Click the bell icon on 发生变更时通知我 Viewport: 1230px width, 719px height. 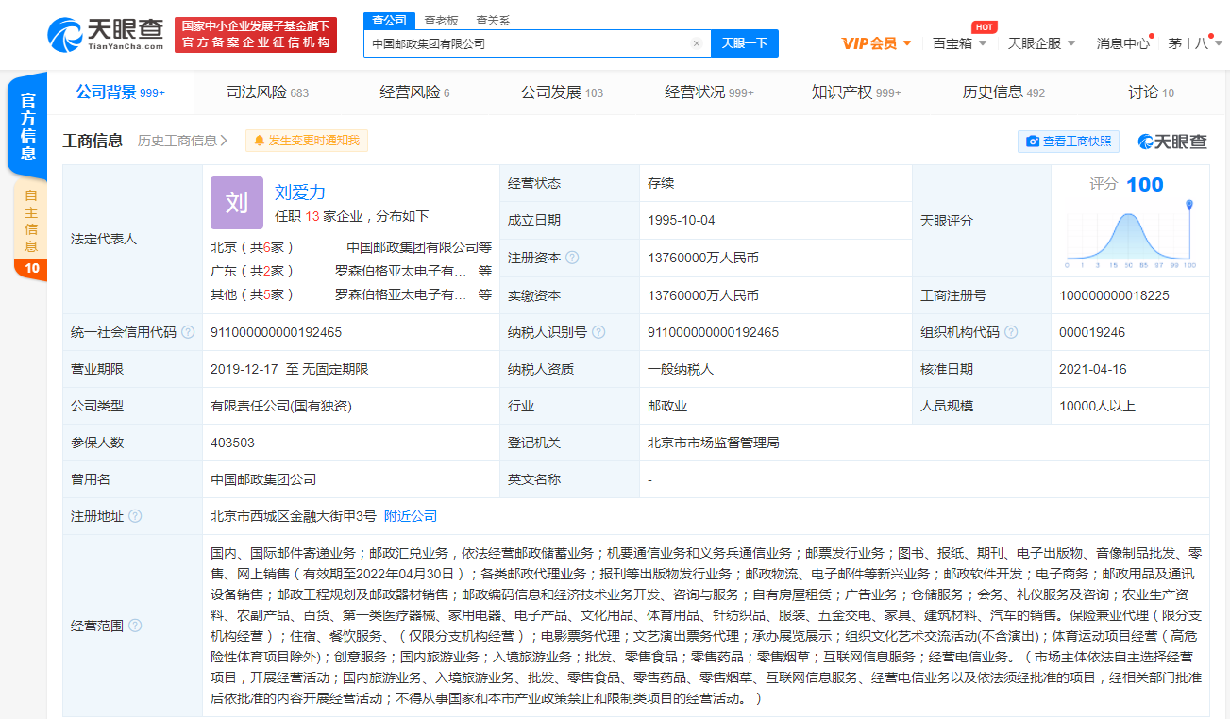click(x=260, y=141)
